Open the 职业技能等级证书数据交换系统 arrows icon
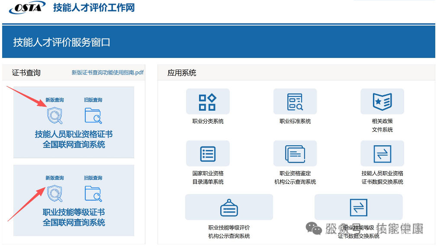 (358, 208)
